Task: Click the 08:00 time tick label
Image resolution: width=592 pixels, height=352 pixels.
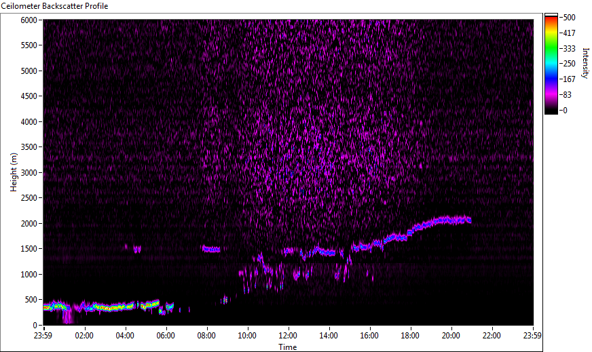Action: pyautogui.click(x=206, y=336)
